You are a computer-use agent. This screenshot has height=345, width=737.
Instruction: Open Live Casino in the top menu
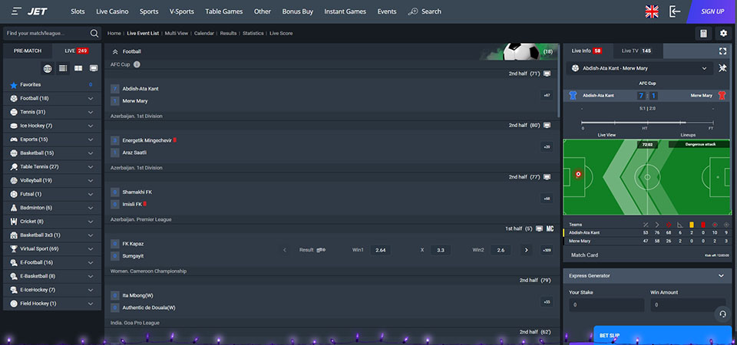(112, 11)
